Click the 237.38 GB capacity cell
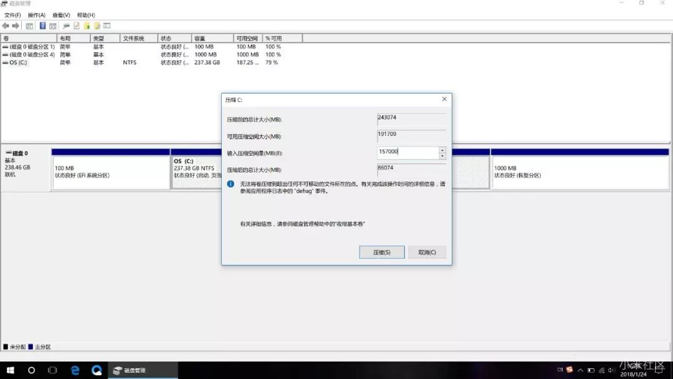The image size is (673, 379). tap(207, 62)
